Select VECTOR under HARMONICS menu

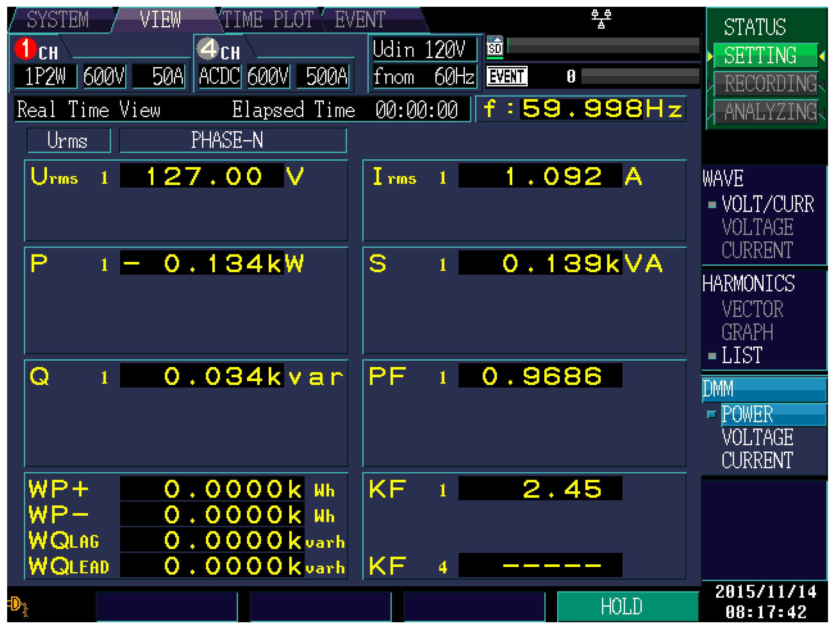(x=752, y=309)
